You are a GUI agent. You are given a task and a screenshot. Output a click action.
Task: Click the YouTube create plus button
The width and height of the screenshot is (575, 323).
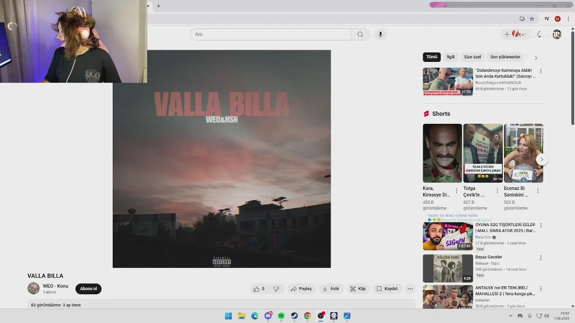coord(507,35)
